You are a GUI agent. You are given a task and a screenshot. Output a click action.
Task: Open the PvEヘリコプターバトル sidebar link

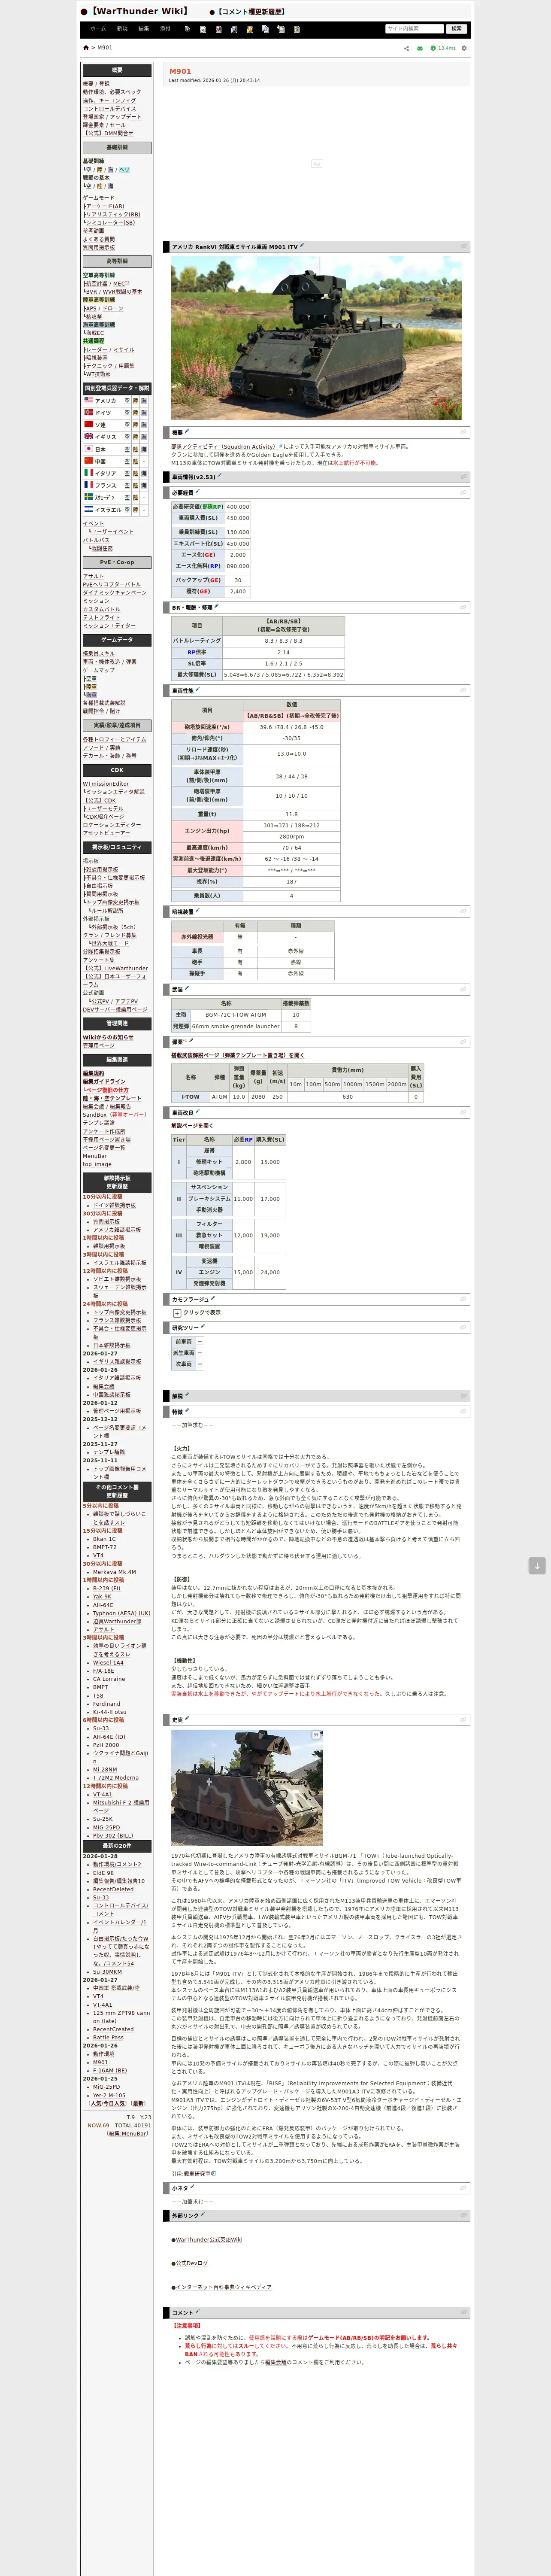point(112,585)
